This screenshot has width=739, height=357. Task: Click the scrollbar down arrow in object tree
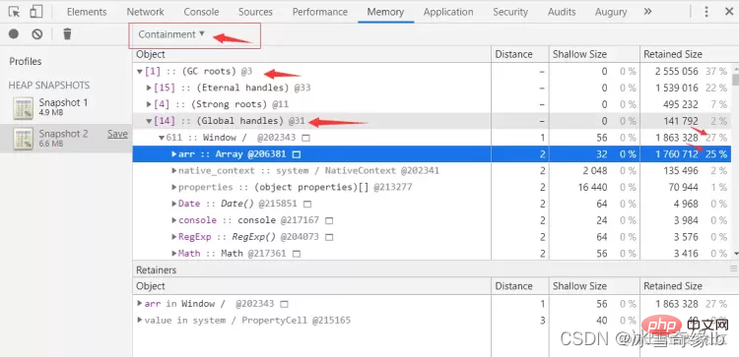coord(735,254)
